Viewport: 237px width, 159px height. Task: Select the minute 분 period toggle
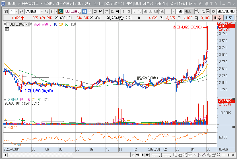tap(107, 11)
